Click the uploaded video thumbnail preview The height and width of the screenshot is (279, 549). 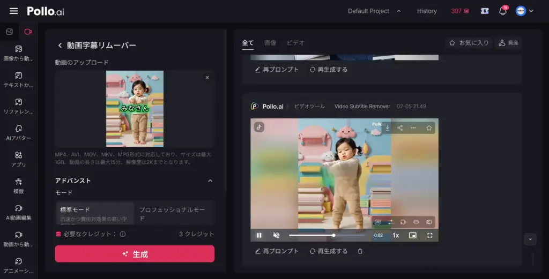(135, 109)
